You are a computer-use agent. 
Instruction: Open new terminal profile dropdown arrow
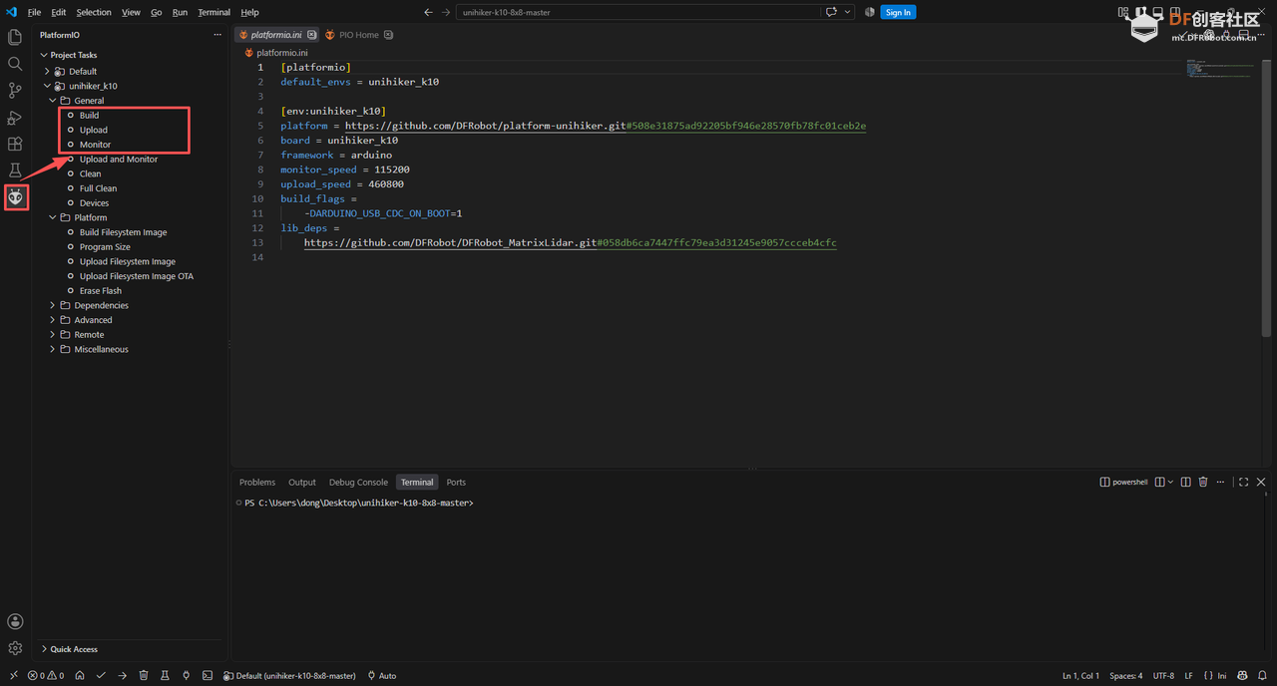pos(1170,482)
